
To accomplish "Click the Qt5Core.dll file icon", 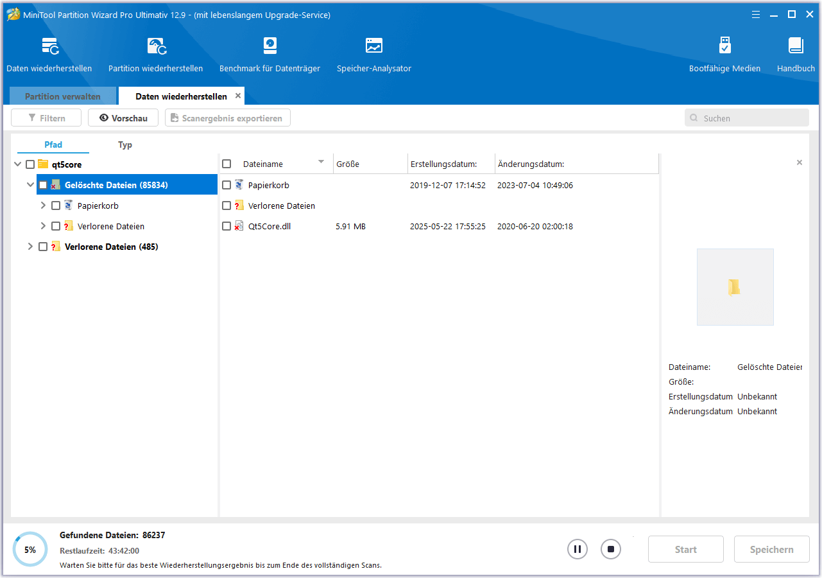I will coord(239,226).
